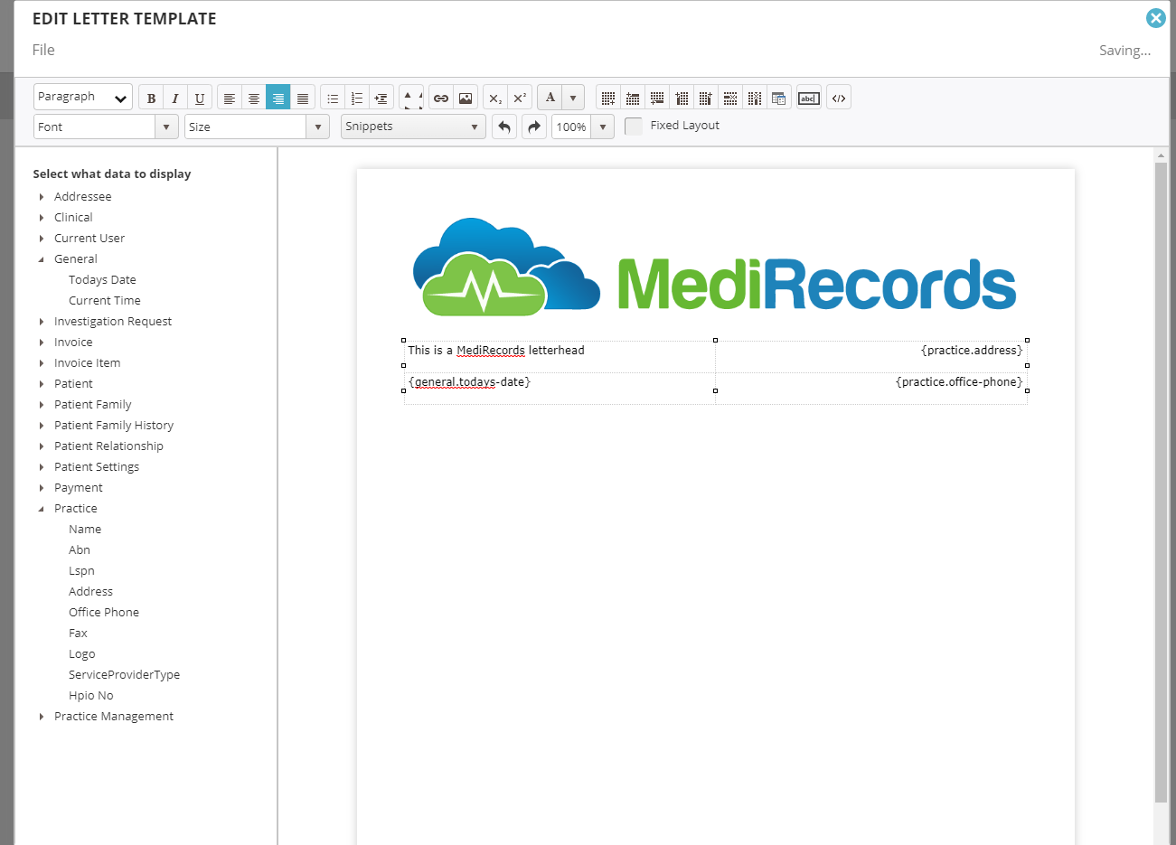Select the Current Time field
Screen dimensions: 1176x845
105,301
